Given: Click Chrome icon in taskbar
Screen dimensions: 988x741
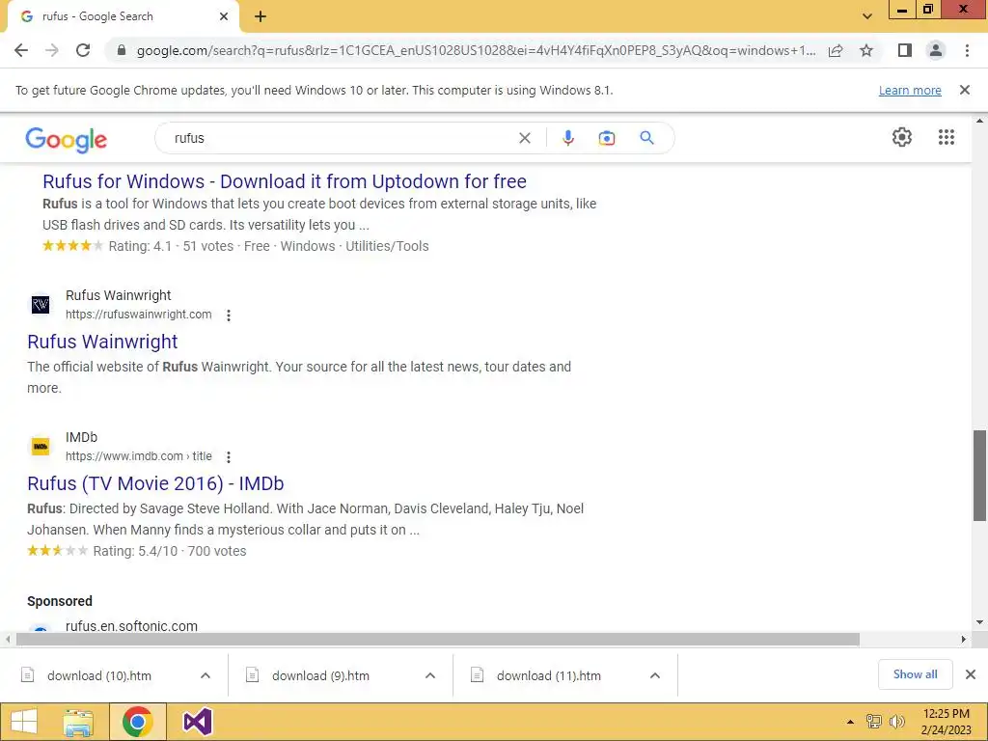Looking at the screenshot, I should 138,722.
